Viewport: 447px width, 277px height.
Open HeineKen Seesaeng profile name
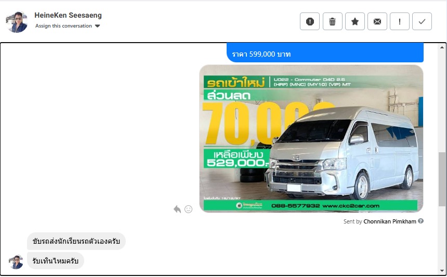[x=68, y=15]
